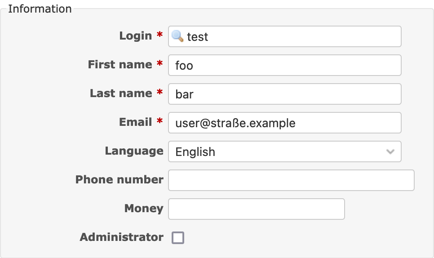Tick the Administrator checkbox
This screenshot has width=434, height=258.
[x=178, y=237]
